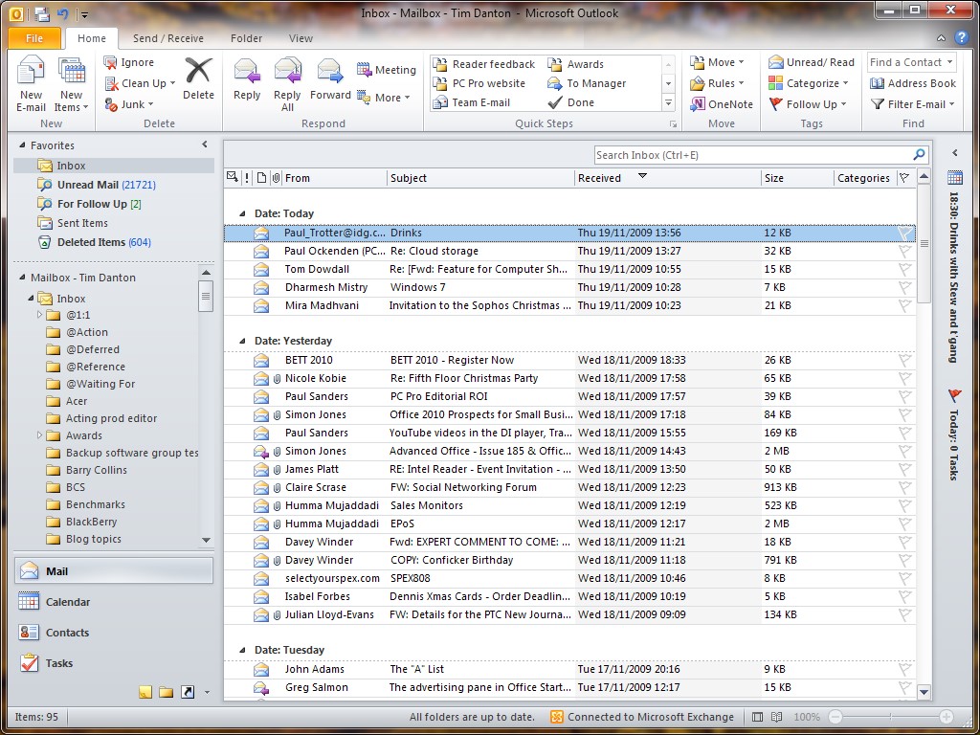Open the Follow Up flag menu

[808, 104]
